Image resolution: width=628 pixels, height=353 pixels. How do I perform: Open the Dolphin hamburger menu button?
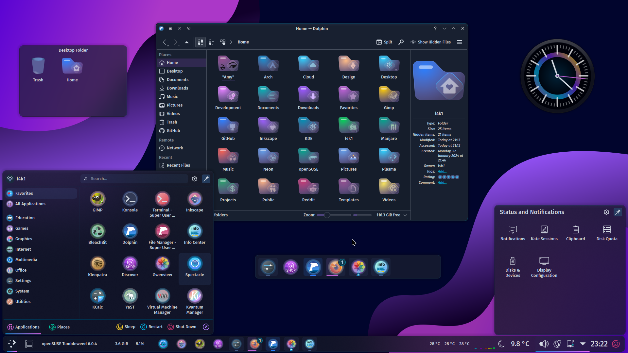click(x=460, y=42)
